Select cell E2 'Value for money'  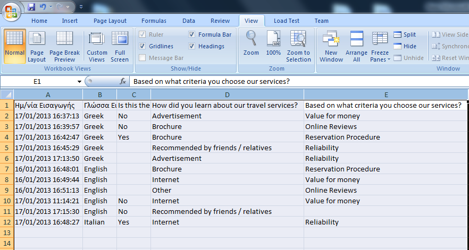[x=386, y=116]
